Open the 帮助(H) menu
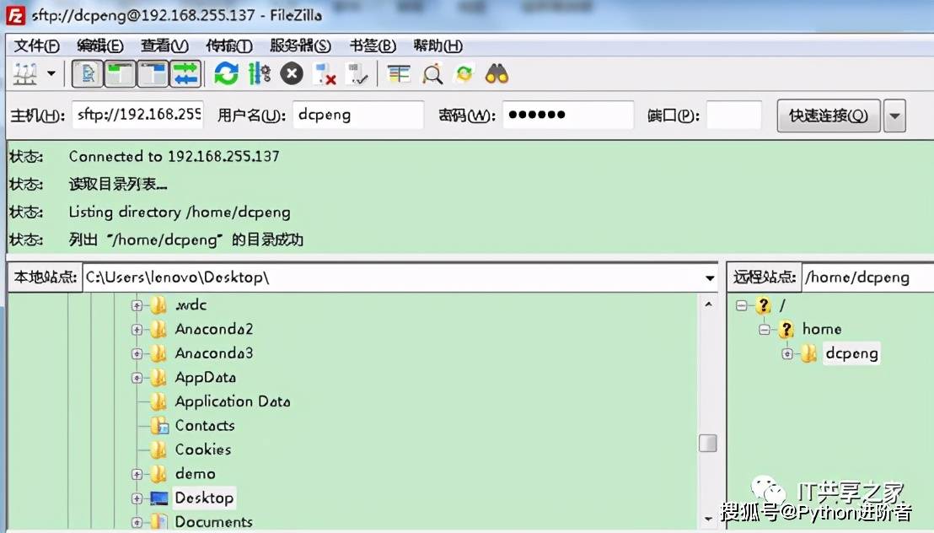This screenshot has width=934, height=533. click(x=437, y=46)
